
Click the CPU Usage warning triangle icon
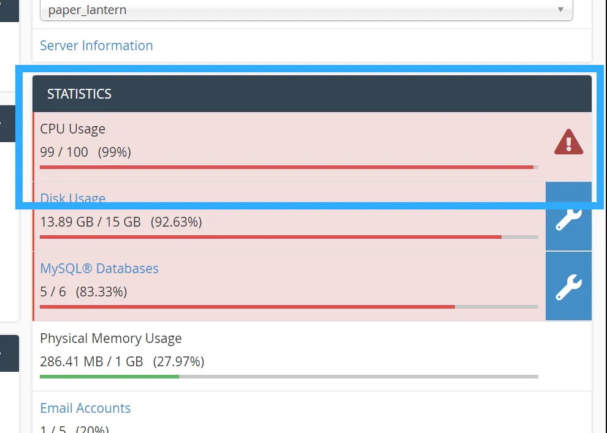tap(568, 142)
